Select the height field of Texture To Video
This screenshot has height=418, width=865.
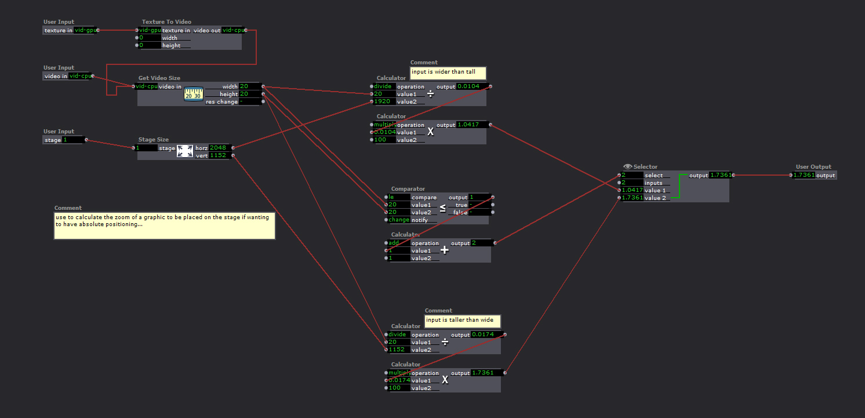[150, 45]
